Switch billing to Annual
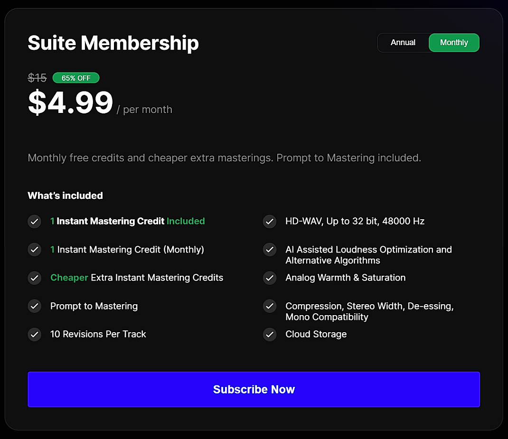This screenshot has width=508, height=439. (x=403, y=42)
